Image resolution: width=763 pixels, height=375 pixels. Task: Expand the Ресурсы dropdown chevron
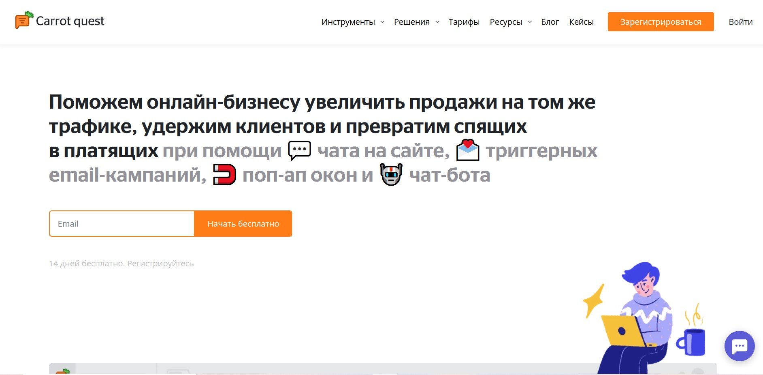(530, 22)
